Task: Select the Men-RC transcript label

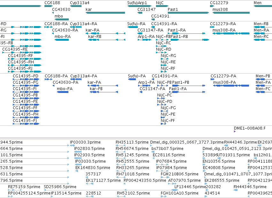Action: [x=261, y=37]
